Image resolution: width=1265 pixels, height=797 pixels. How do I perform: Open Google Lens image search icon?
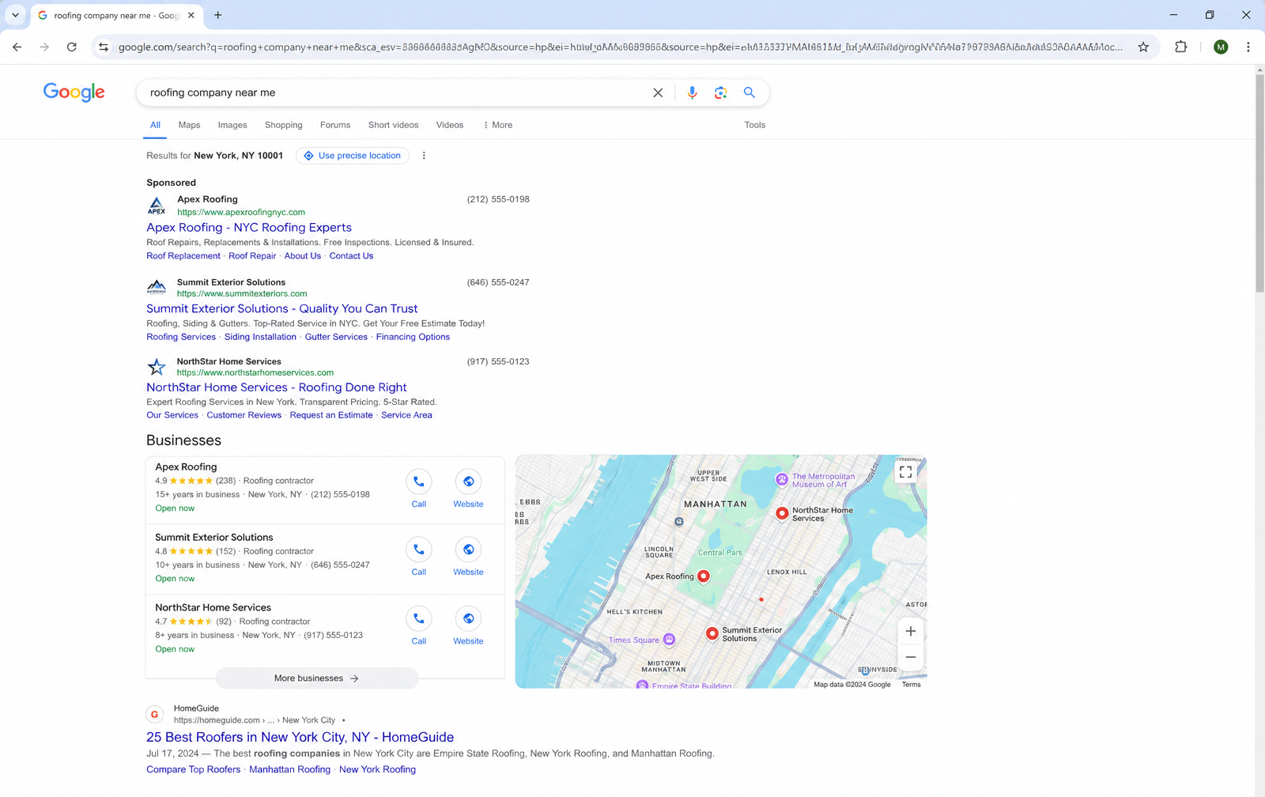pyautogui.click(x=720, y=93)
